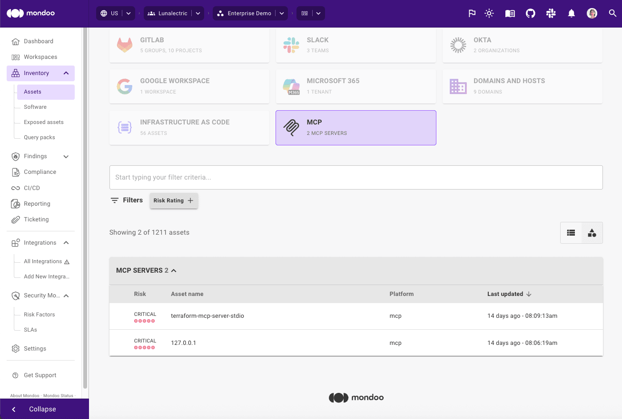622x419 pixels.
Task: Switch assets to list view
Action: pyautogui.click(x=571, y=233)
